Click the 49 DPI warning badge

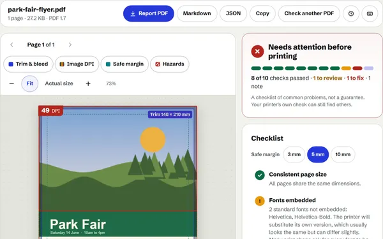click(51, 111)
